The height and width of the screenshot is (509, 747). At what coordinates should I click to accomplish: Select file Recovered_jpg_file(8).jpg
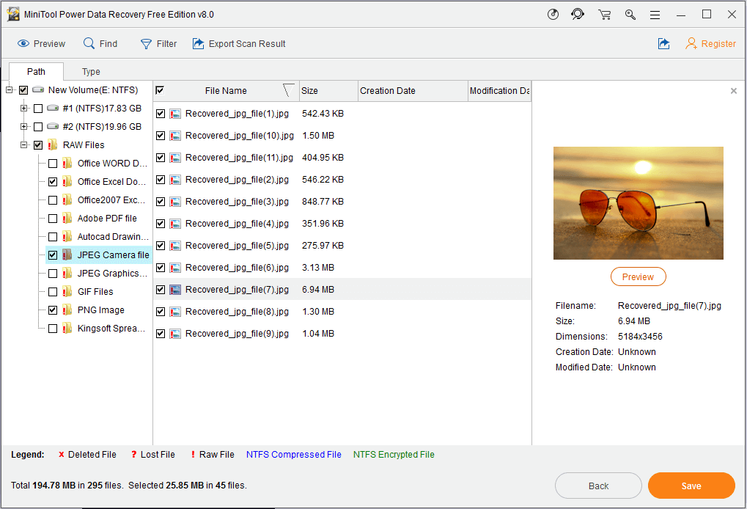[x=237, y=312]
